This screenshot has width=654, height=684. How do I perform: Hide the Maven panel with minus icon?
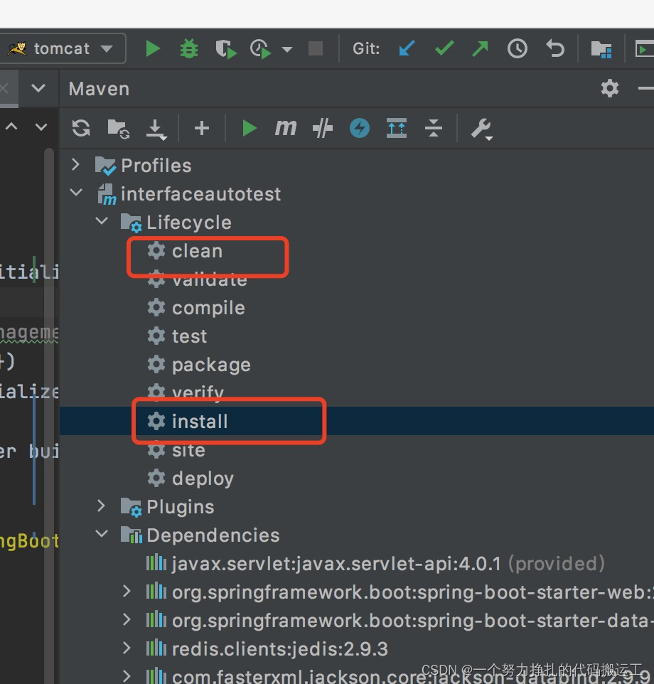(x=645, y=89)
